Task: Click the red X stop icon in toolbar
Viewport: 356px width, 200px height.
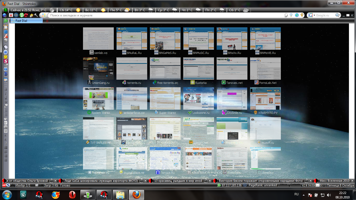Action: (x=11, y=15)
